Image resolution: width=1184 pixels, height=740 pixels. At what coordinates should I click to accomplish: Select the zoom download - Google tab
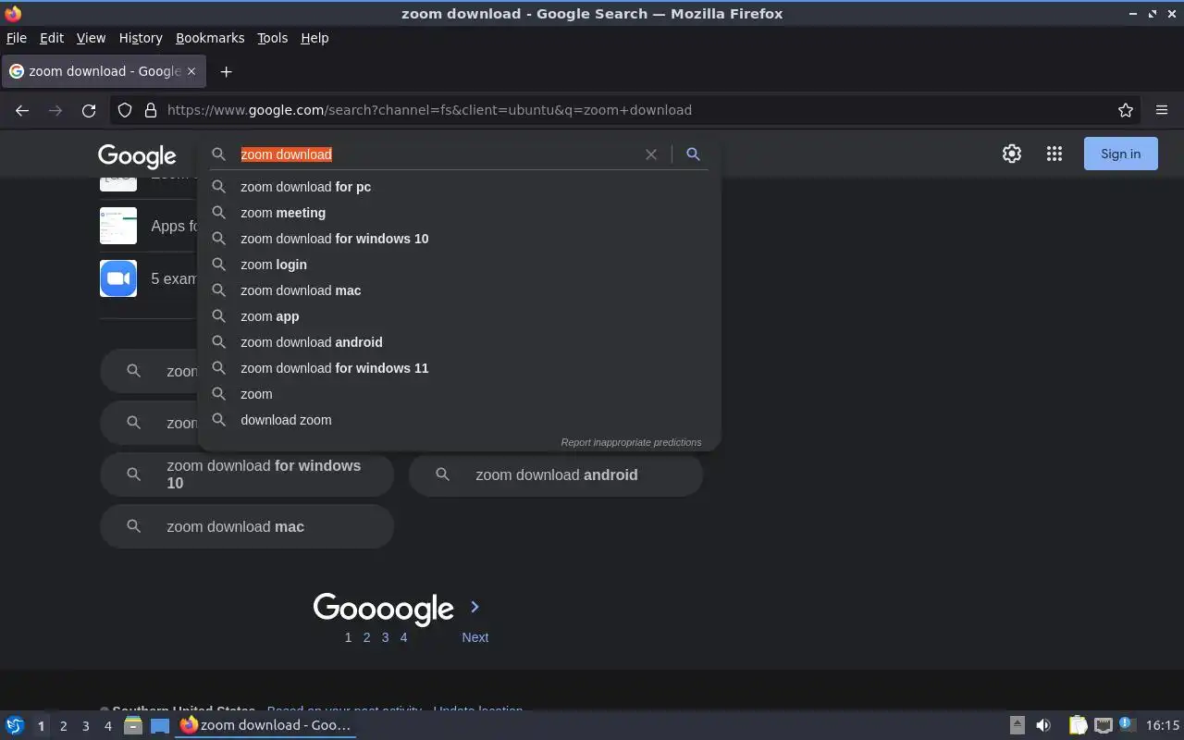click(x=104, y=71)
